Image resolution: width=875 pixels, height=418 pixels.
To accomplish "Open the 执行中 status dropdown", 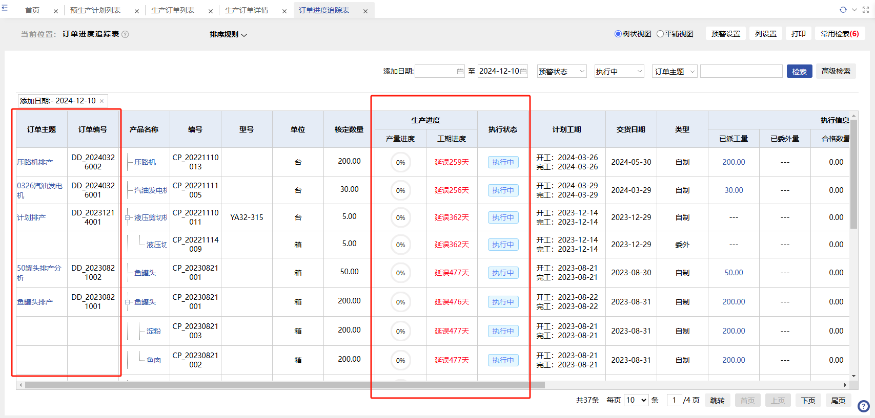I will (x=619, y=72).
